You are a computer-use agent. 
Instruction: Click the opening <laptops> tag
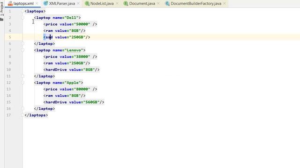pos(35,11)
